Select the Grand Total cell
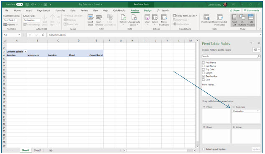 pos(96,55)
